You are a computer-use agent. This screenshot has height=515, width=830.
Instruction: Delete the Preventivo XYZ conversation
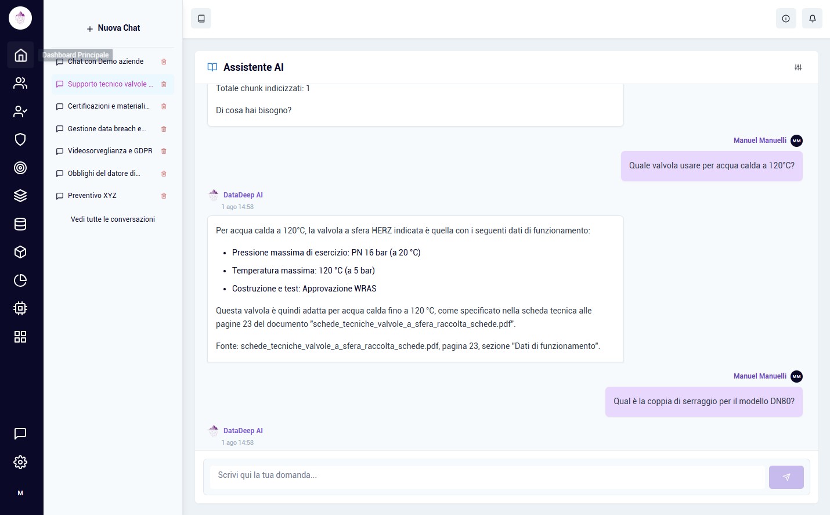164,196
